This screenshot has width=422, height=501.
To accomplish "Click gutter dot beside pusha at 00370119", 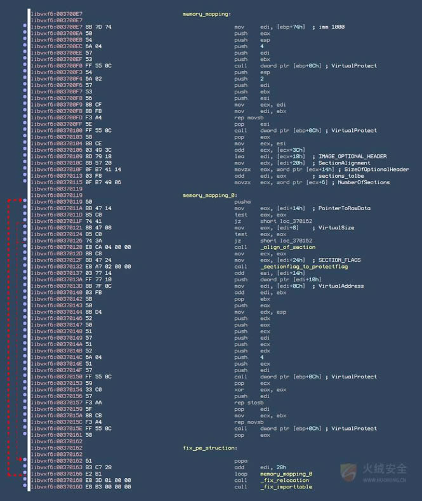I will pos(24,202).
